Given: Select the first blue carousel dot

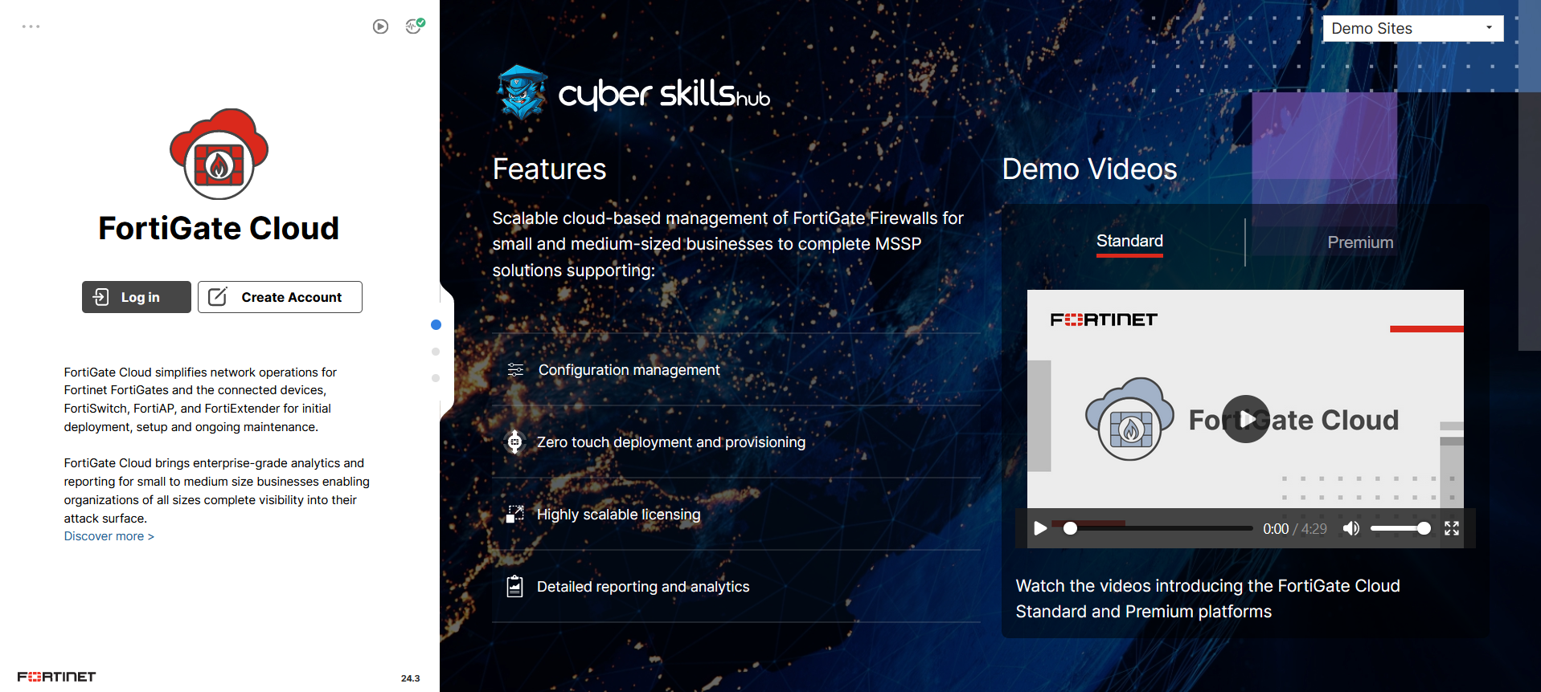Looking at the screenshot, I should pos(436,325).
